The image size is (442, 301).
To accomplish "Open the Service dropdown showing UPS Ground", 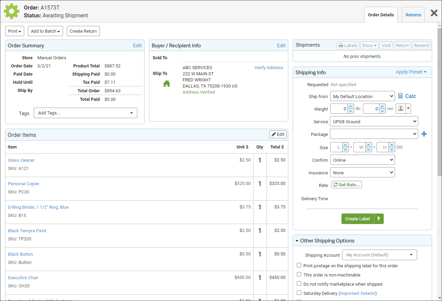I will point(374,122).
